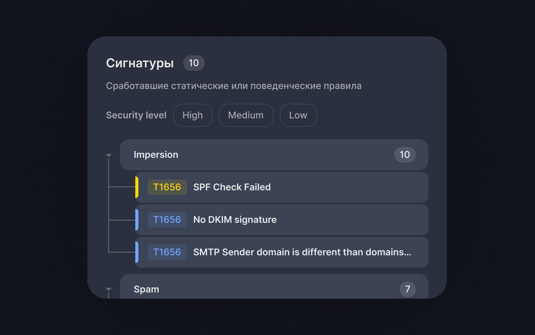Image resolution: width=535 pixels, height=335 pixels.
Task: Toggle the Medium security level filter
Action: click(246, 115)
